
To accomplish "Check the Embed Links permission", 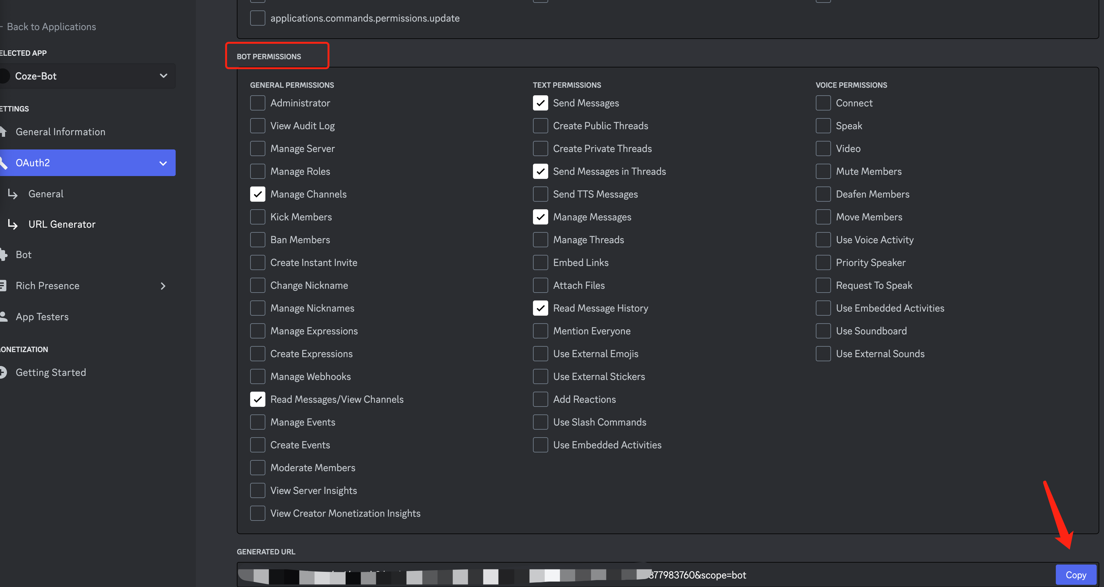I will pyautogui.click(x=540, y=263).
